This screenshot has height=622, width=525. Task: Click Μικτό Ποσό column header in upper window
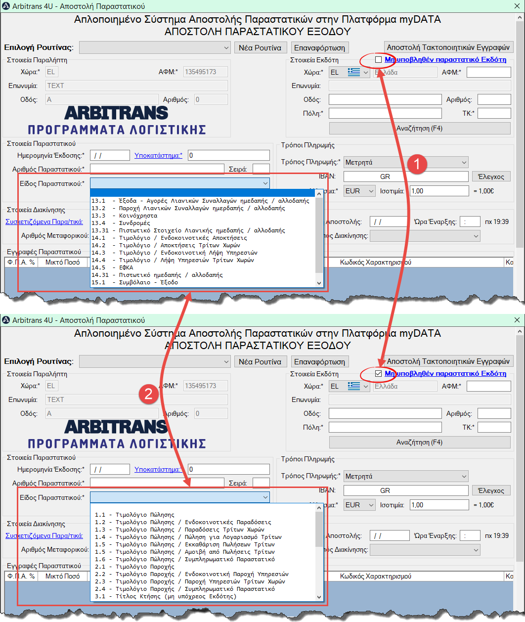(x=62, y=262)
